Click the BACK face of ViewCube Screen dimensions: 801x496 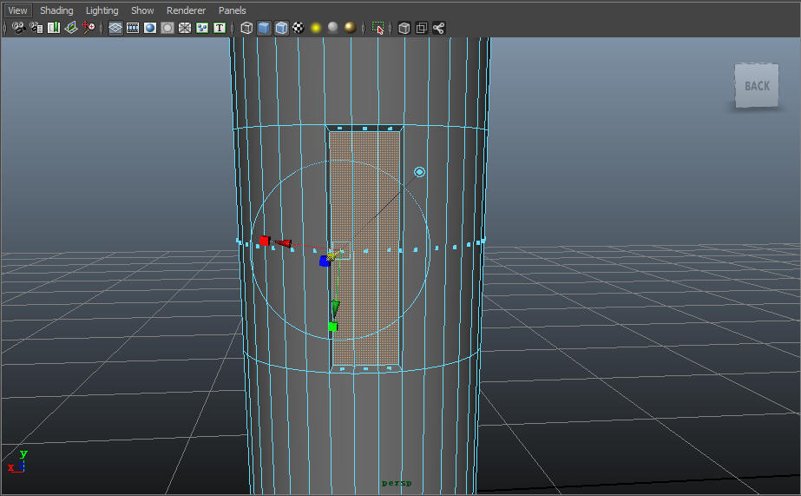click(757, 85)
